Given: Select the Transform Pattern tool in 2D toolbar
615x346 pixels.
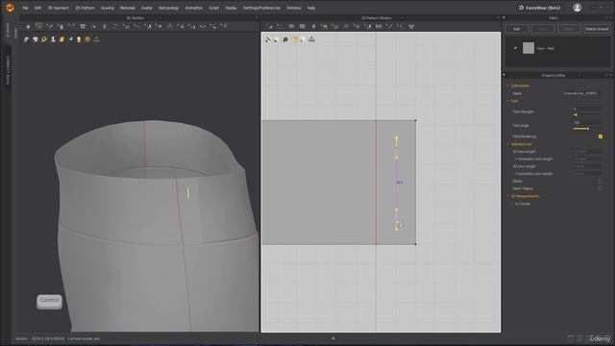Looking at the screenshot, I should (280, 26).
